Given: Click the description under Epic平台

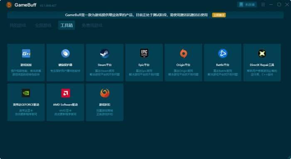Looking at the screenshot, I should point(144,73).
